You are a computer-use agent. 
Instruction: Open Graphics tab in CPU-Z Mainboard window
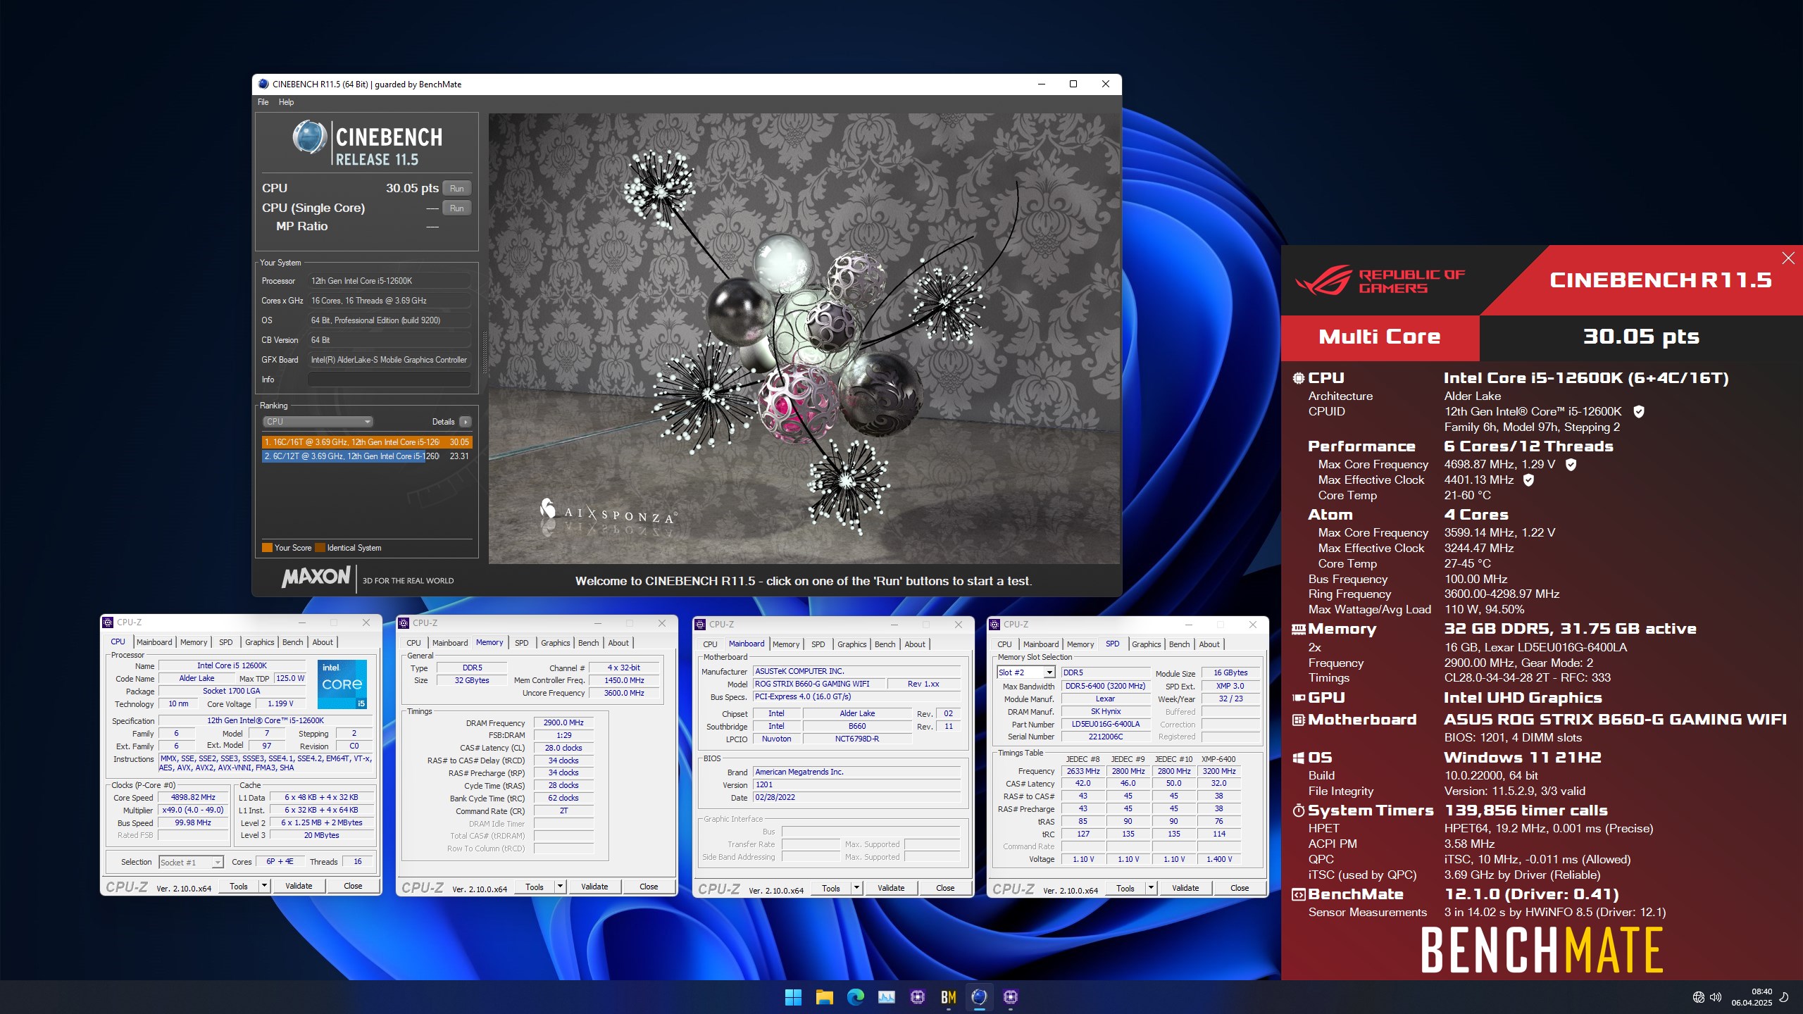(x=851, y=644)
